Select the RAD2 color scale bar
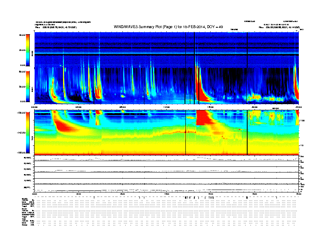The width and height of the screenshot is (322, 249). (x=28, y=50)
